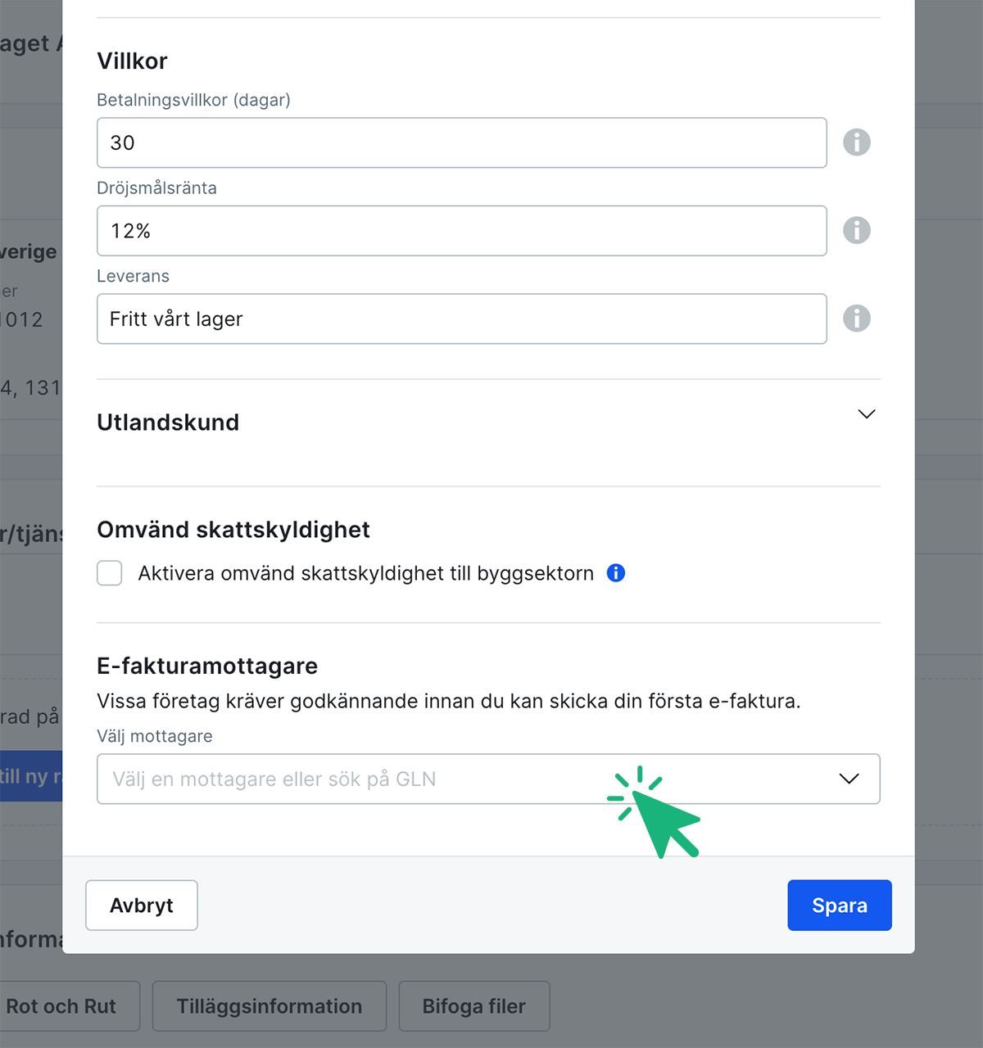Click info icon beside Leverans field
Image resolution: width=983 pixels, height=1048 pixels.
tap(857, 318)
